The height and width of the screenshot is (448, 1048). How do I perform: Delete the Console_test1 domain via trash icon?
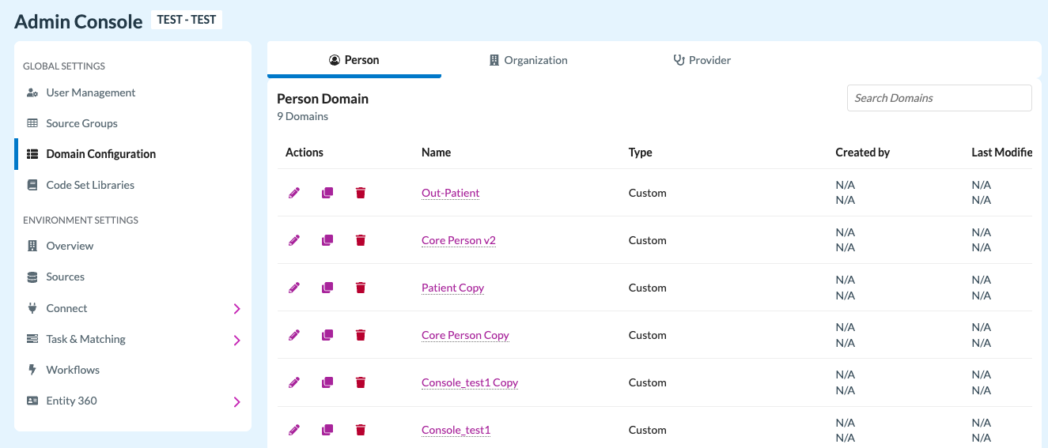(x=361, y=430)
